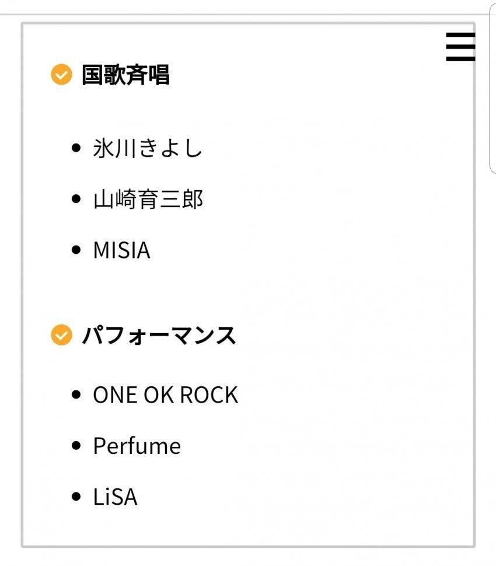The height and width of the screenshot is (566, 496).
Task: Click the 氷川きよし list entry
Action: pyautogui.click(x=148, y=148)
